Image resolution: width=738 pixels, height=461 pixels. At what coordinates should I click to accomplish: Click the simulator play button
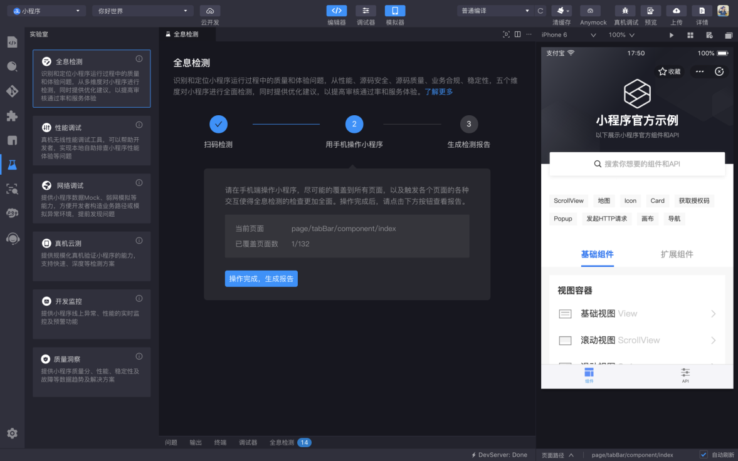click(x=672, y=35)
